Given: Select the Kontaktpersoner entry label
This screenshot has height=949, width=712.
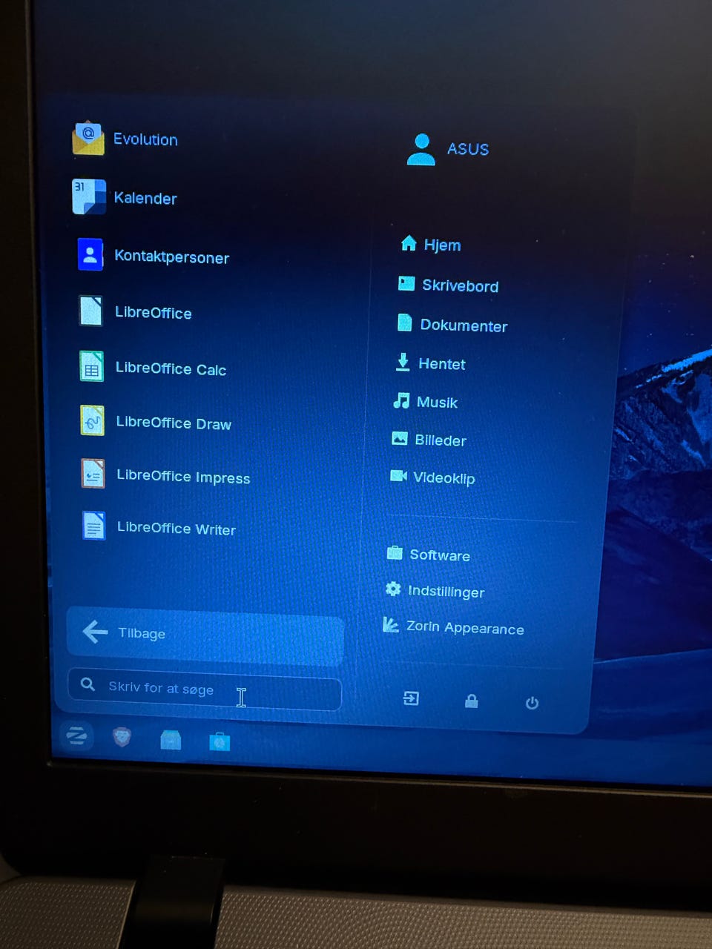Looking at the screenshot, I should (x=171, y=257).
